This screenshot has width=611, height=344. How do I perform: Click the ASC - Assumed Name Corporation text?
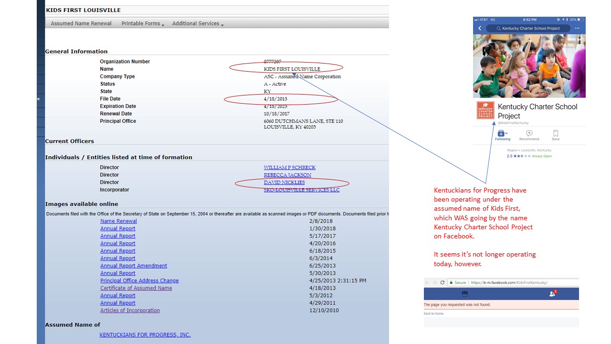(x=303, y=76)
